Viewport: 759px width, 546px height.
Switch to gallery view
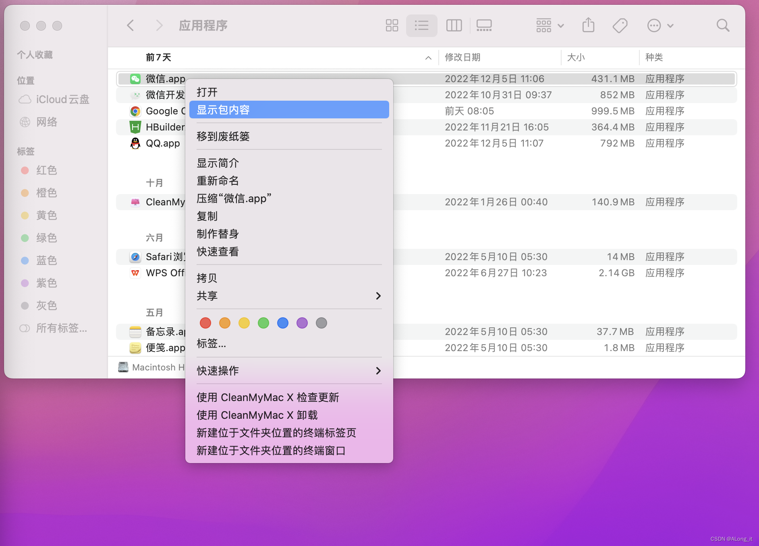coord(484,26)
